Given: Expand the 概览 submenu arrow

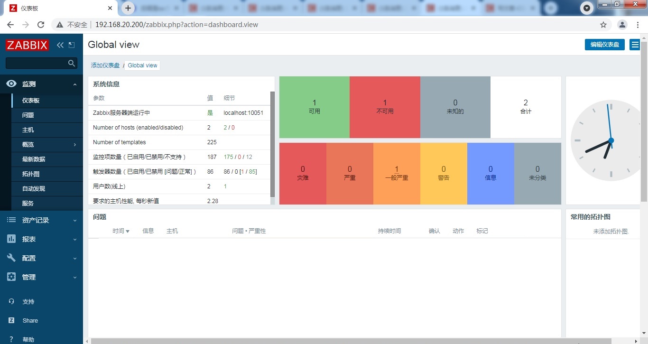Looking at the screenshot, I should coord(75,145).
